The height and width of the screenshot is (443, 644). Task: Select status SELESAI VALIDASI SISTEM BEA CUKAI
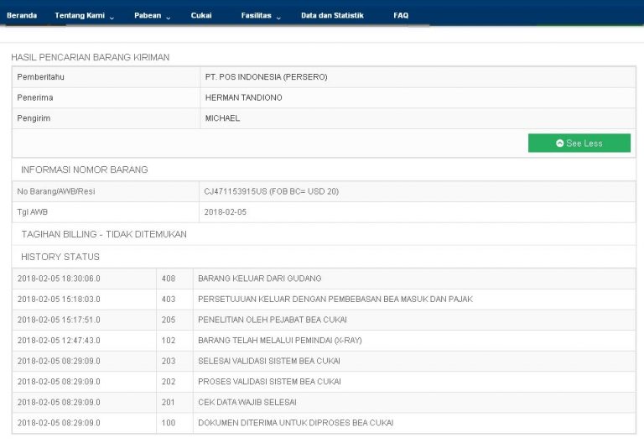point(269,361)
